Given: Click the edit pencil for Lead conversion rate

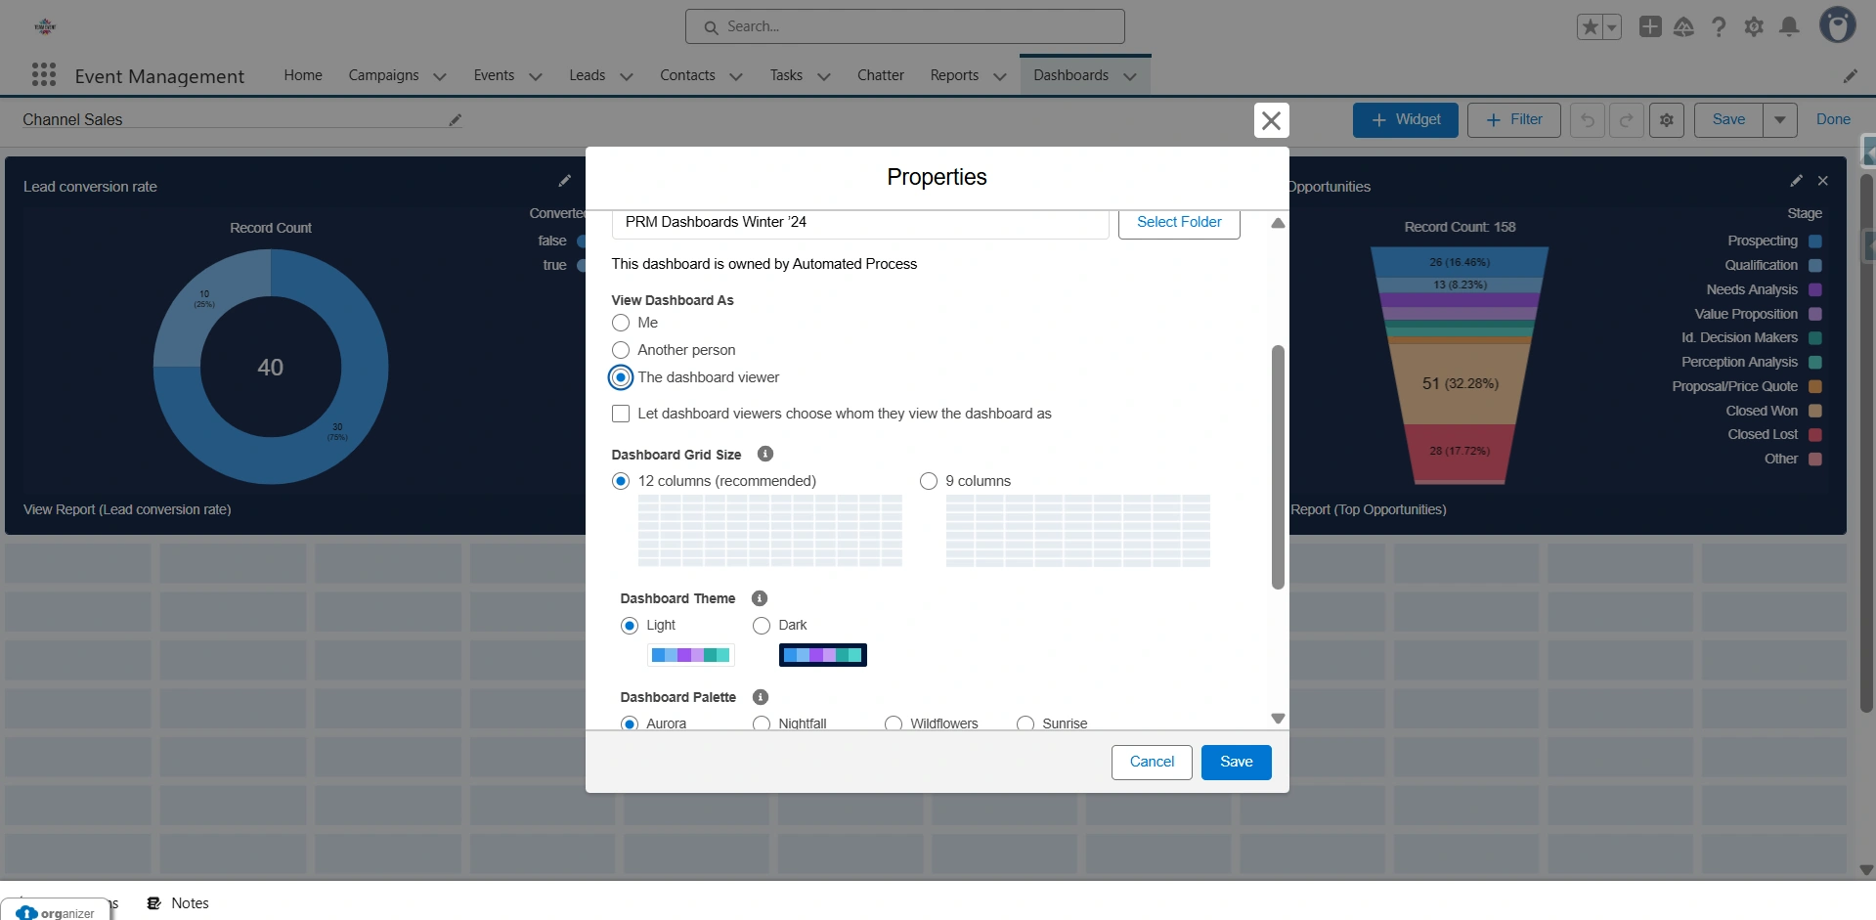Looking at the screenshot, I should pos(565,180).
